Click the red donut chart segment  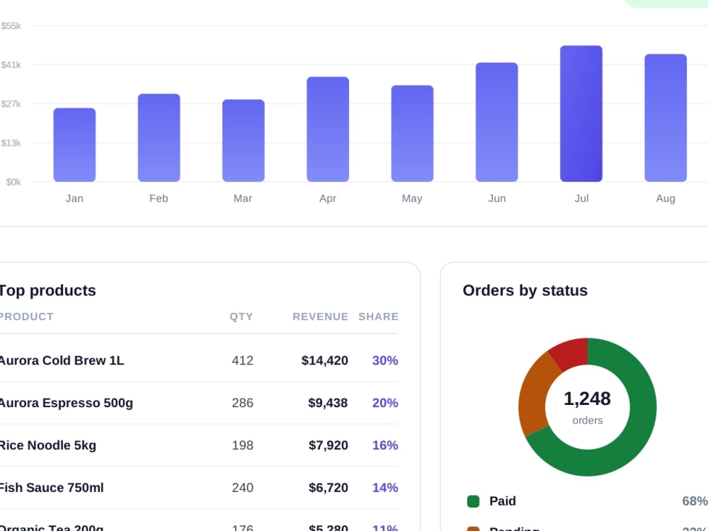pyautogui.click(x=570, y=353)
